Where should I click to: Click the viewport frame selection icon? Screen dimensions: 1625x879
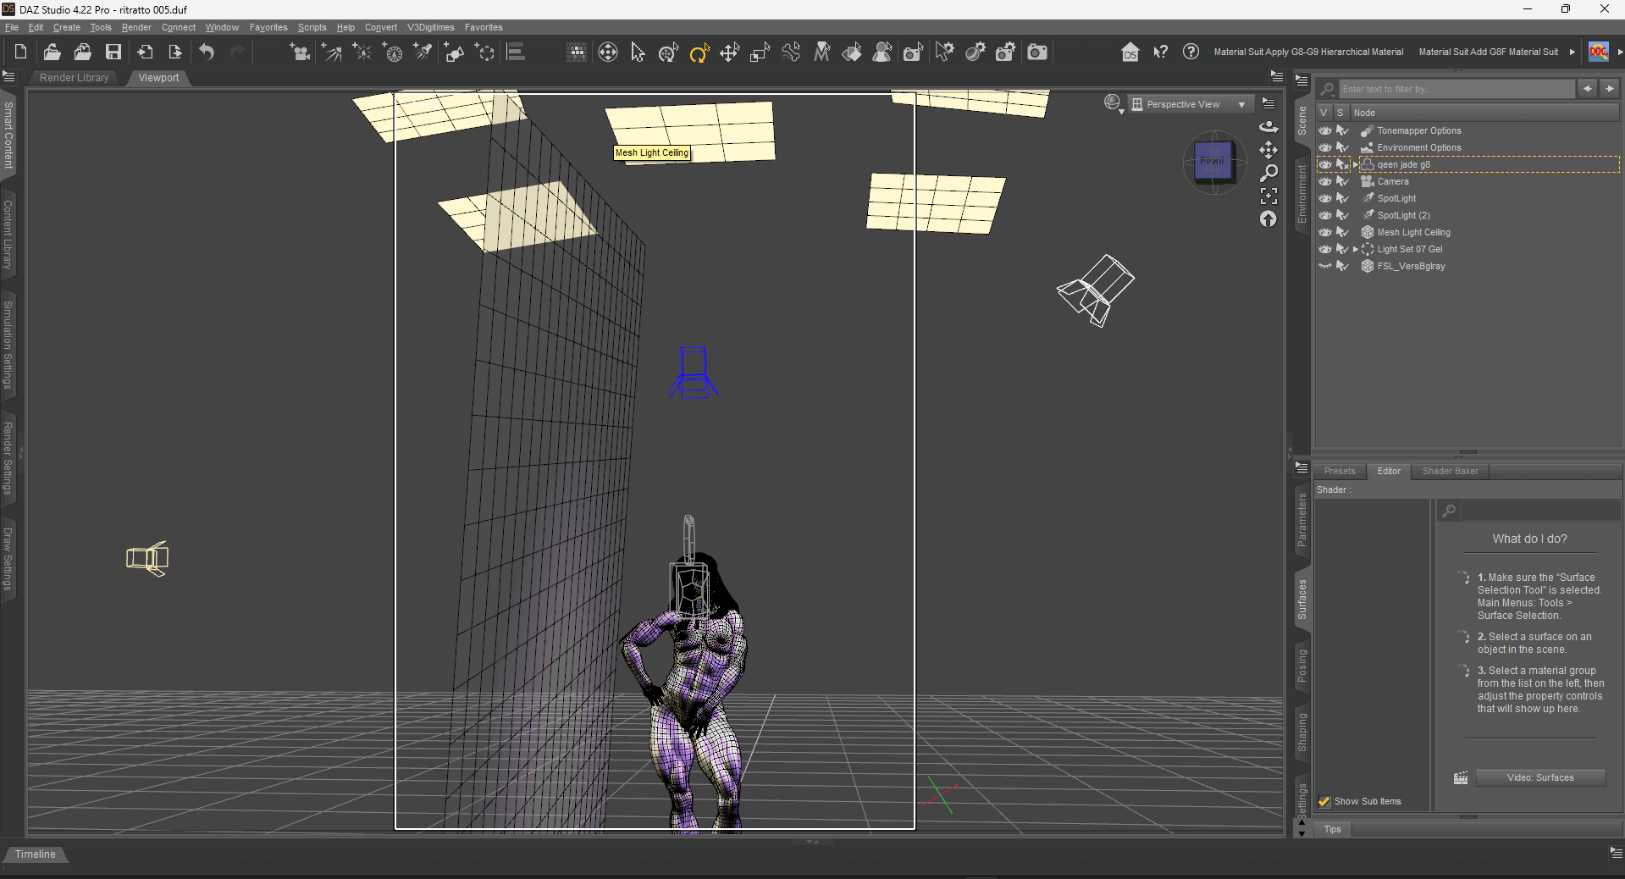click(1268, 196)
